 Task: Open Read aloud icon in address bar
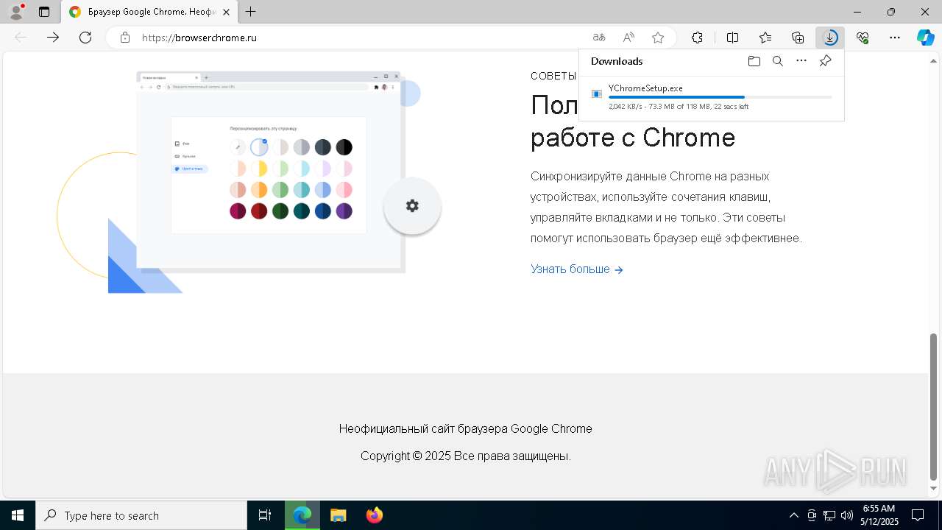tap(628, 38)
